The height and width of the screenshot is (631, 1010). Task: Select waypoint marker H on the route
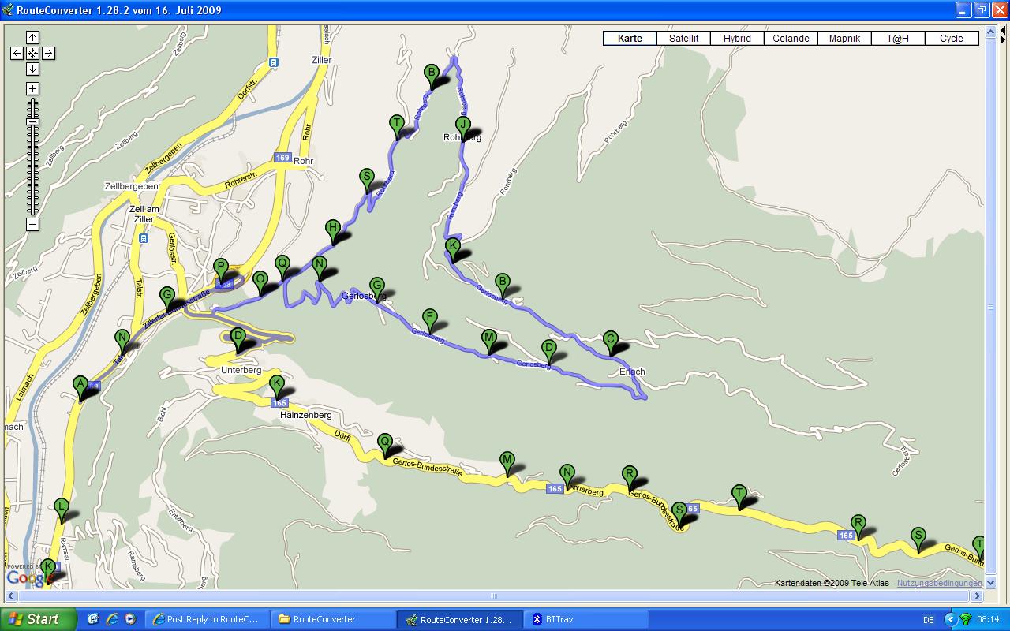point(333,229)
